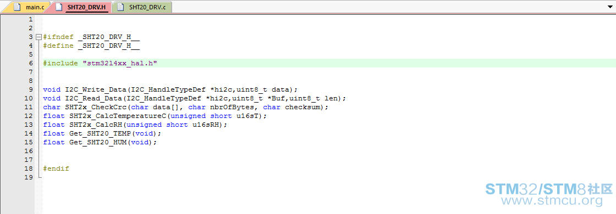Screen dimensions: 616x214
Task: Open the tab list dropdown arrow
Action: 610,7
